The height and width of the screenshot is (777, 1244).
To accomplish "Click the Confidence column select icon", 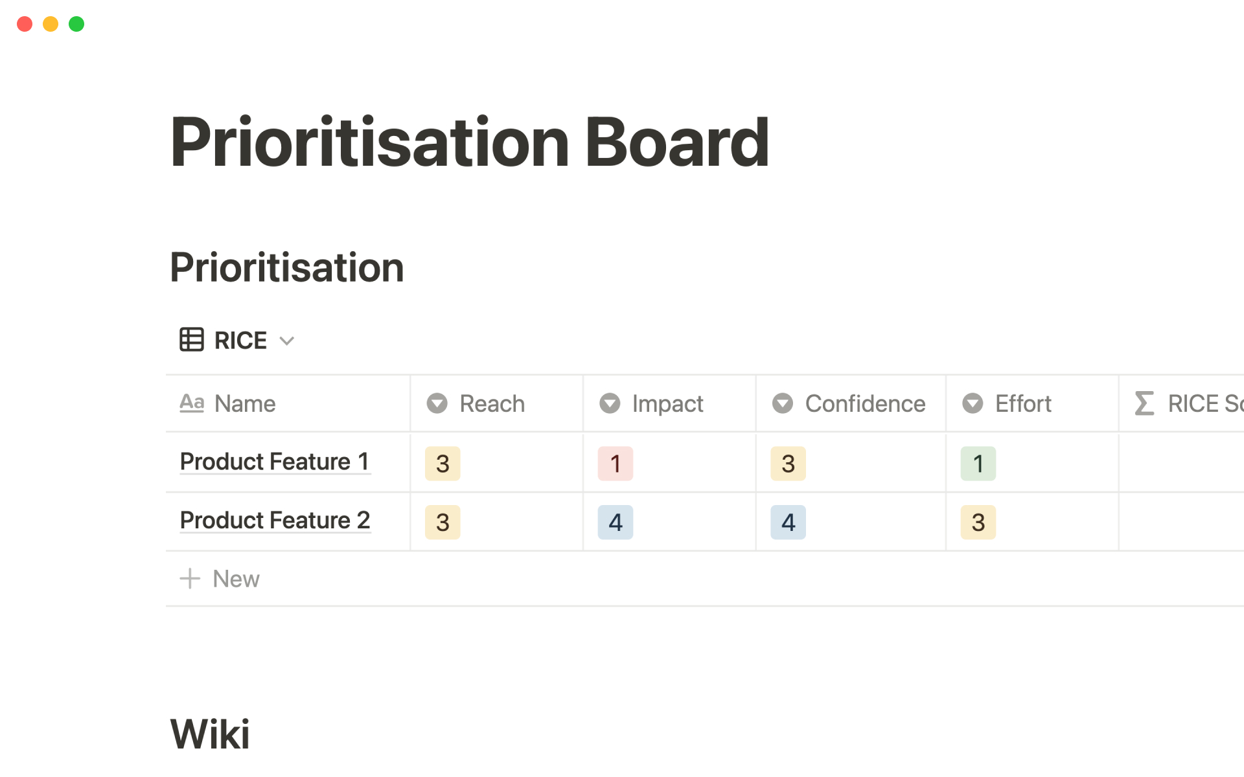I will pyautogui.click(x=783, y=403).
